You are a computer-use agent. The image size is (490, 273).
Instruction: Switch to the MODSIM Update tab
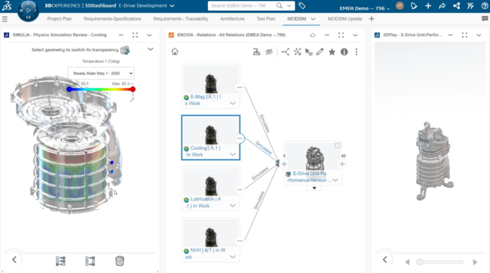[x=345, y=18]
